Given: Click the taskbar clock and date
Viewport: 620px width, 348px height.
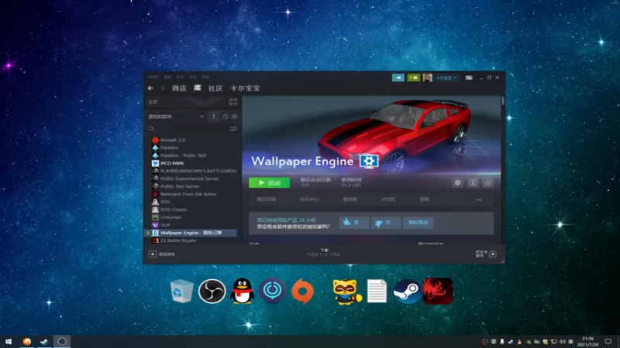Looking at the screenshot, I should tap(587, 341).
